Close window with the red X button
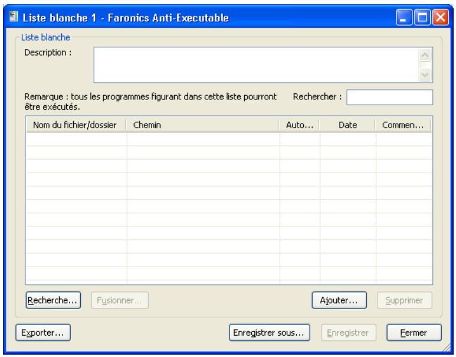 (x=441, y=17)
